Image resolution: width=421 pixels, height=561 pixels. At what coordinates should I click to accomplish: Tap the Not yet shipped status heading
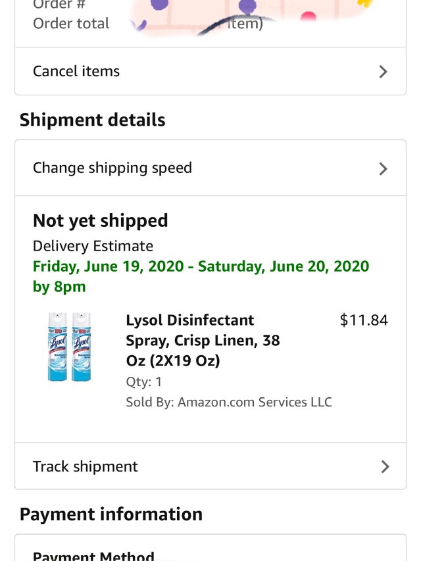(x=101, y=220)
